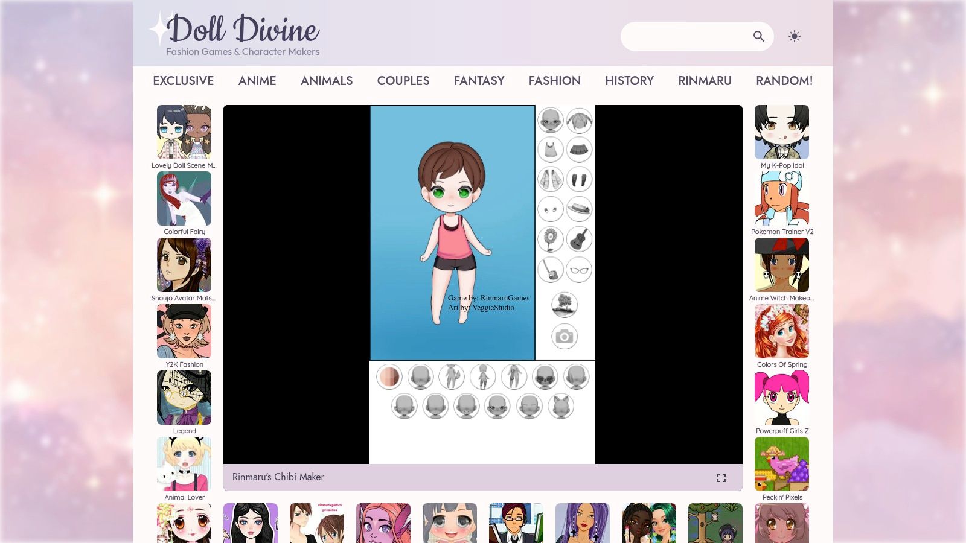Open the FANTASY category

(x=479, y=81)
